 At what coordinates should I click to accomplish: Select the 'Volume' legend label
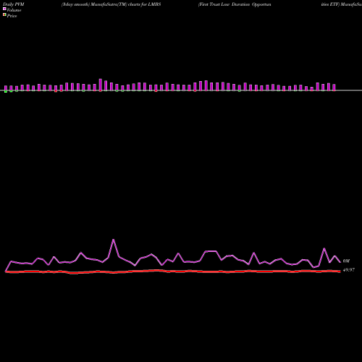[x=14, y=10]
